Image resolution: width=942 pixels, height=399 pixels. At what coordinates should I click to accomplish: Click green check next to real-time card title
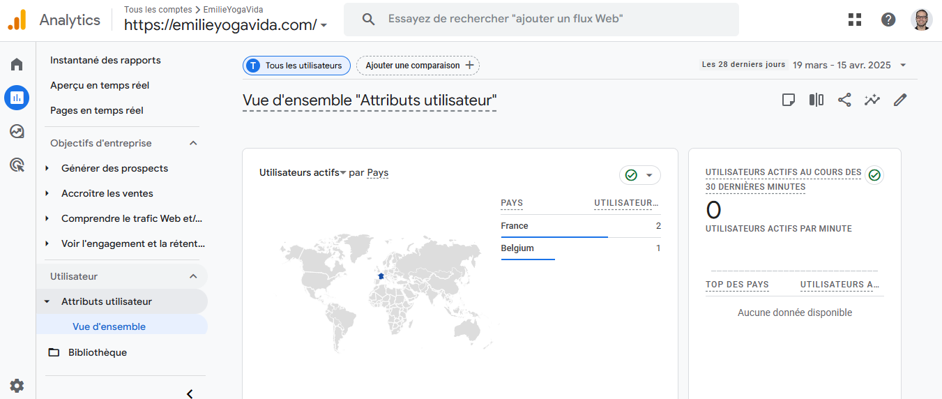click(874, 175)
